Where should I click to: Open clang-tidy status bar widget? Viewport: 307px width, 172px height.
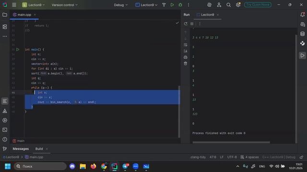point(198,157)
